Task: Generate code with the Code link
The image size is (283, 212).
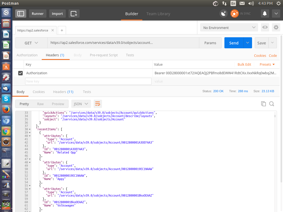Action: tap(273, 55)
